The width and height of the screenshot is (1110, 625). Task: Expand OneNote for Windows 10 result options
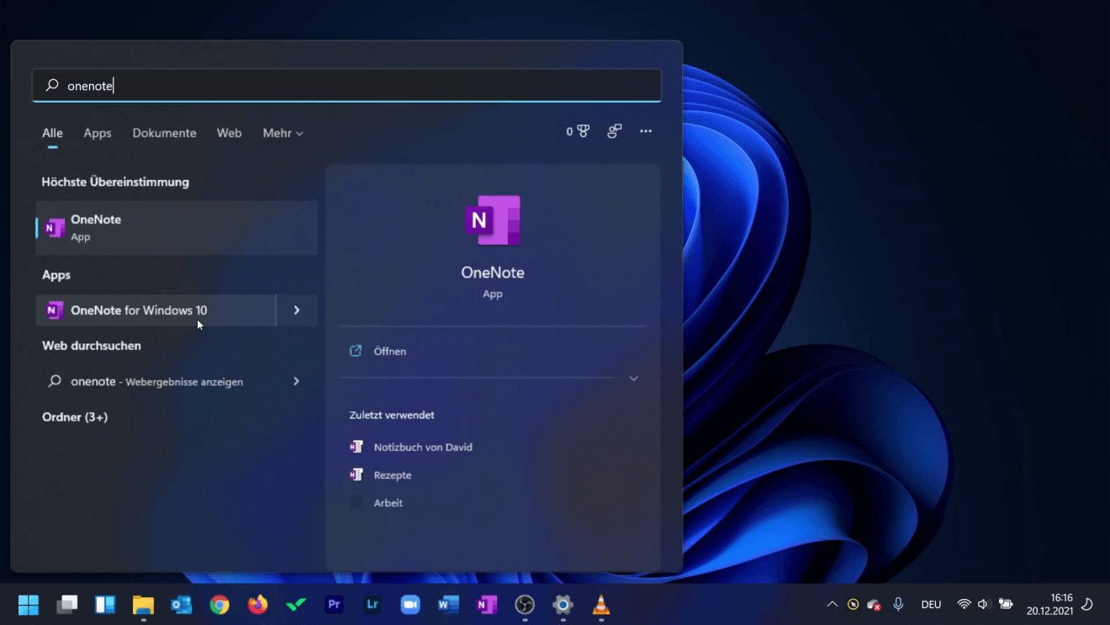click(296, 310)
